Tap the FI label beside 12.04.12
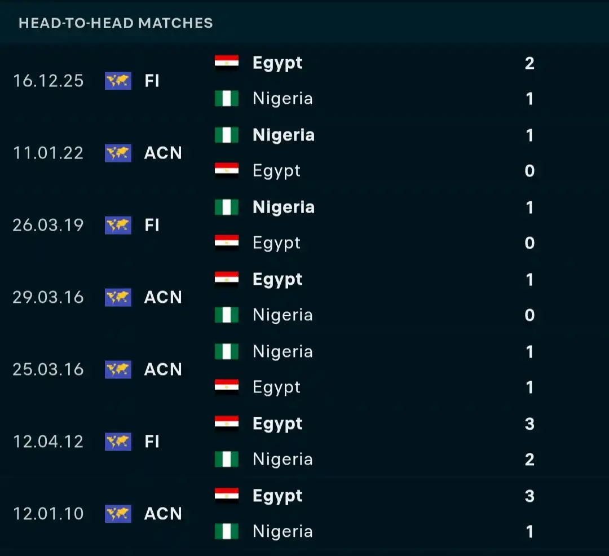The image size is (609, 556). click(152, 442)
